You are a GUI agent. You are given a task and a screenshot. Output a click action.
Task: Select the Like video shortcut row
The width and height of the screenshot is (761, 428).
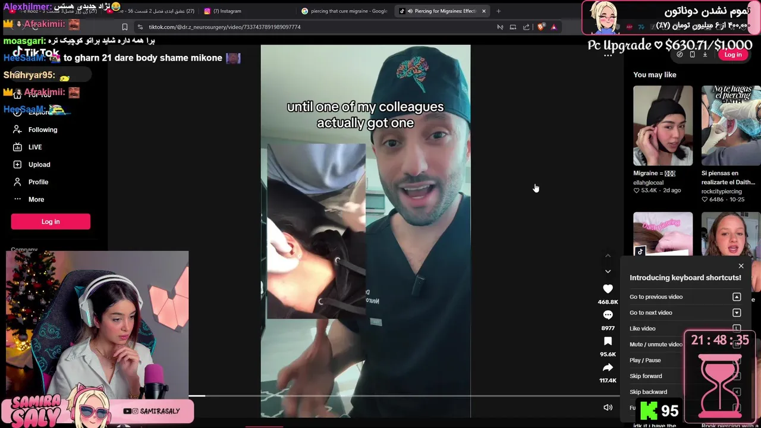(685, 328)
